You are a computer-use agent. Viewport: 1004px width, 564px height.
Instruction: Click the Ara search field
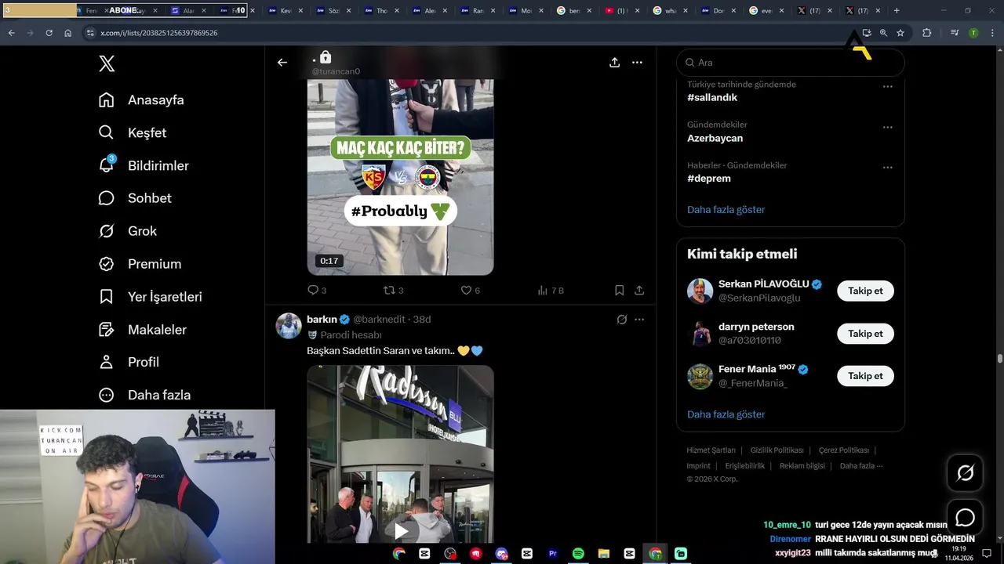[791, 63]
